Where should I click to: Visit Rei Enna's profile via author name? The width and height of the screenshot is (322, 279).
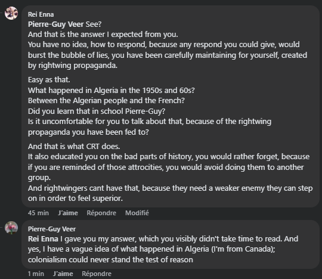(x=41, y=14)
